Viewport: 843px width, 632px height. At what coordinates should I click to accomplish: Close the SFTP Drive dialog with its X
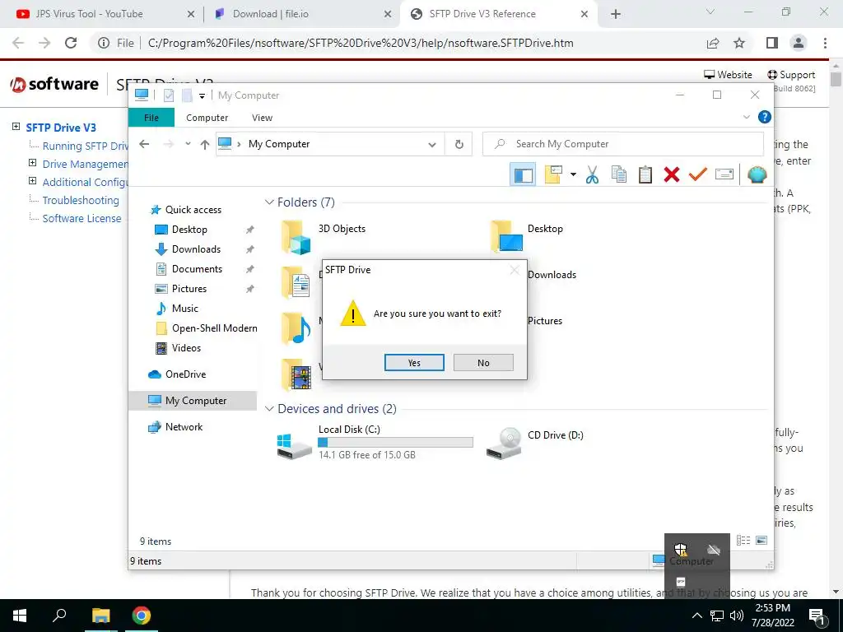coord(515,270)
